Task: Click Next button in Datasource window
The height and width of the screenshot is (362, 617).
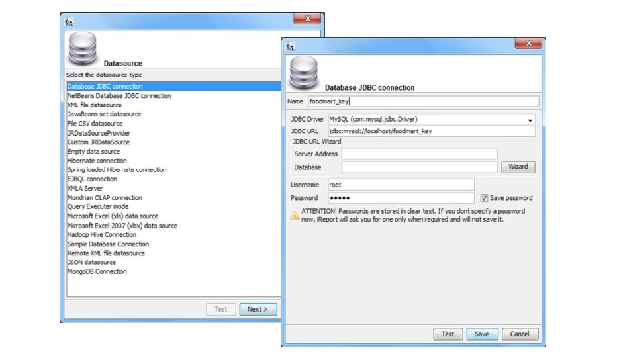Action: click(258, 309)
